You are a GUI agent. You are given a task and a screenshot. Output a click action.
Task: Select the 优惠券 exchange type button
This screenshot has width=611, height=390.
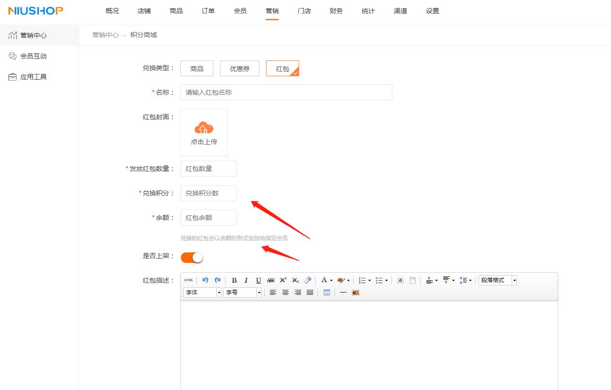[x=239, y=68]
